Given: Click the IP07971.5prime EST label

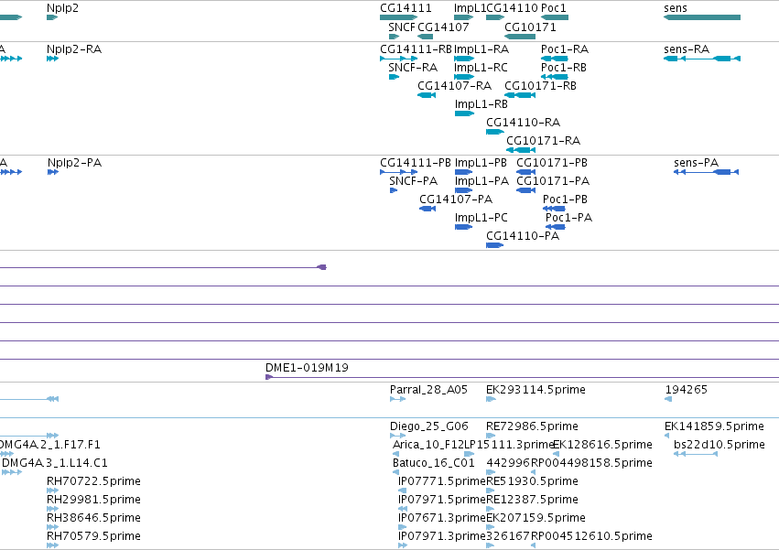Looking at the screenshot, I should [x=441, y=500].
